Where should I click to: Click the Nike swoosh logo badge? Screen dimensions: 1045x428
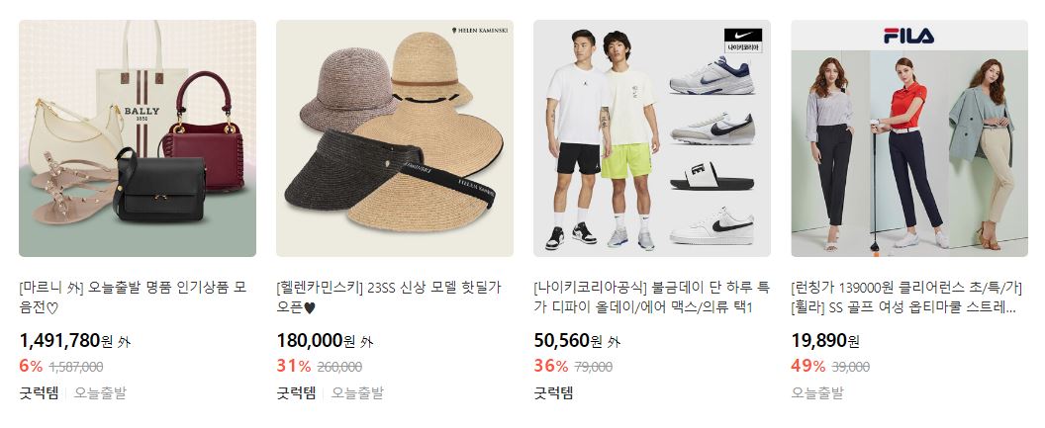click(743, 41)
